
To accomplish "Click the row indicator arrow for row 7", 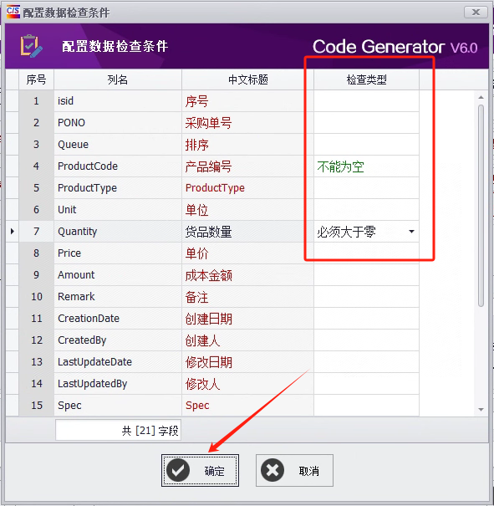I will 13,232.
